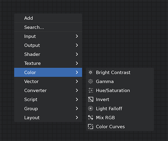The height and width of the screenshot is (141, 168).
Task: Open the Converter category
Action: (48, 91)
